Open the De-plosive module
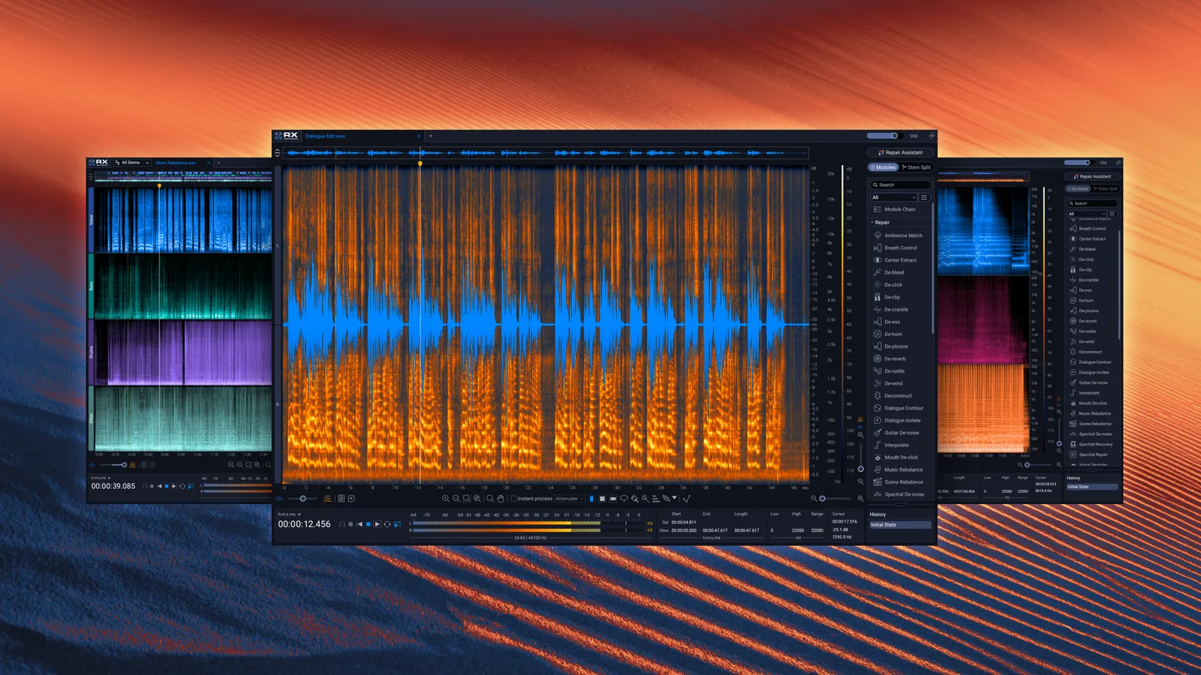This screenshot has height=675, width=1201. [x=891, y=346]
